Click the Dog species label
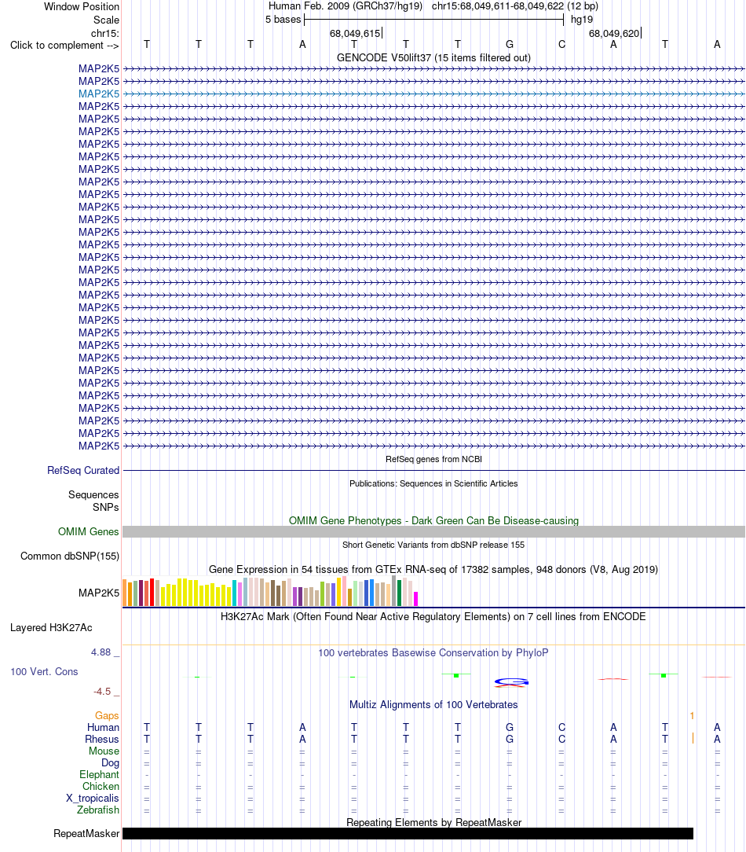Viewport: 746px width, 852px height. pos(110,763)
